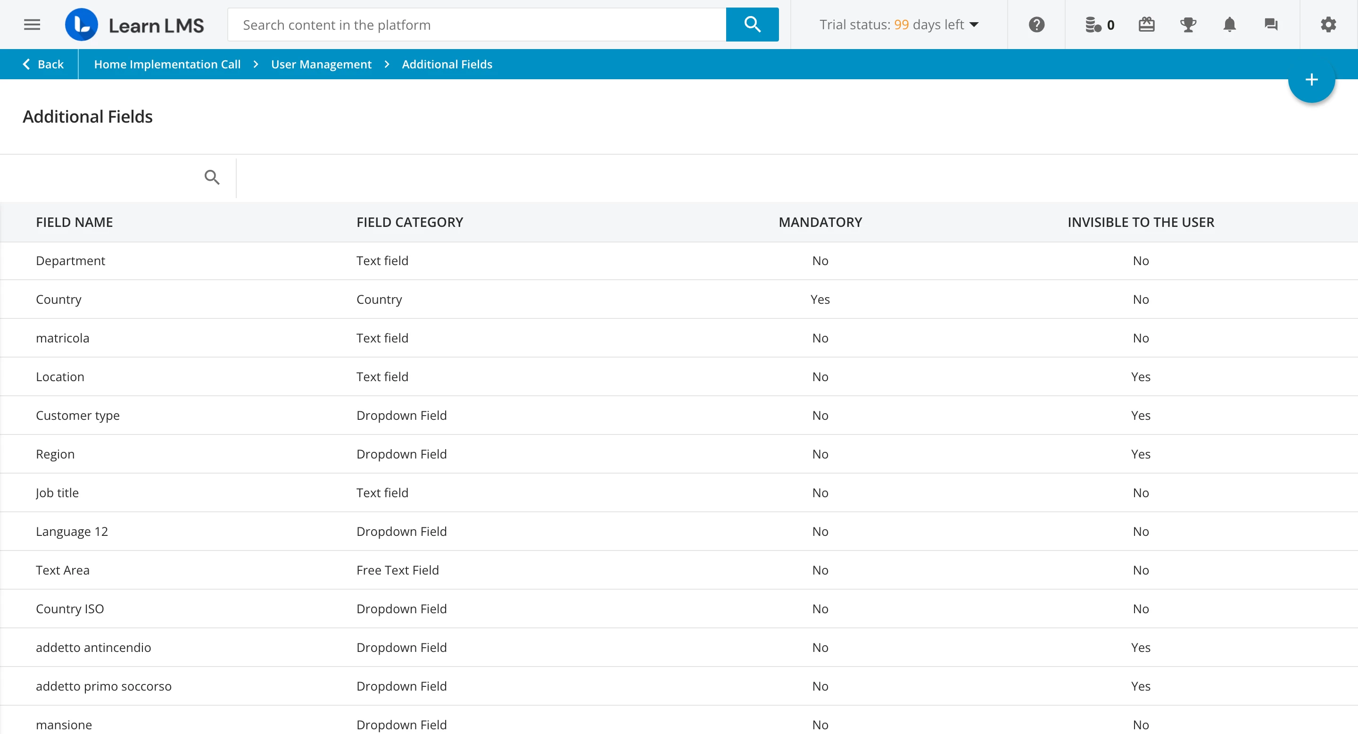
Task: Click the plus button to add field
Action: coord(1311,80)
